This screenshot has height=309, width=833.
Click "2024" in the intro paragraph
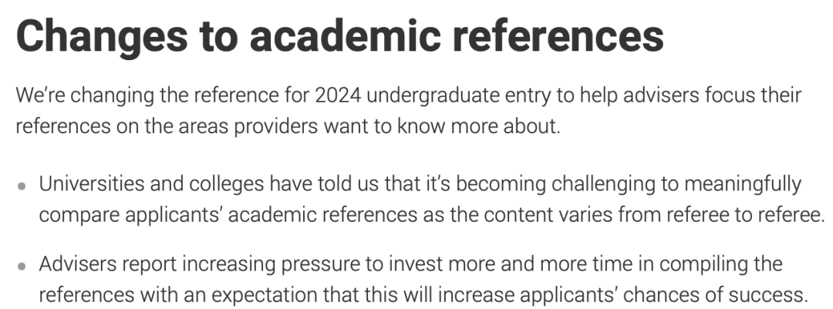point(339,96)
